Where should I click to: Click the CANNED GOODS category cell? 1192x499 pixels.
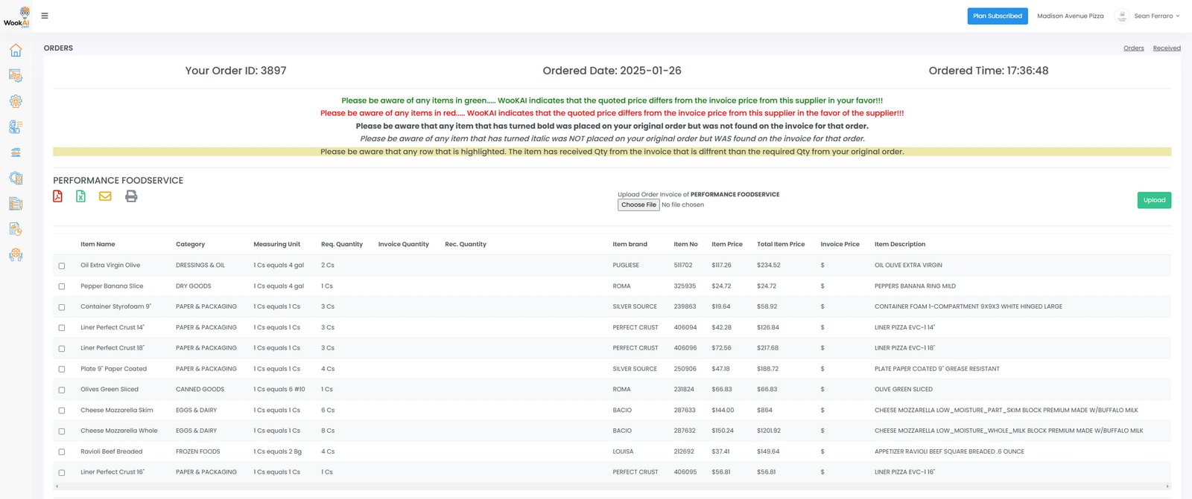click(x=200, y=390)
